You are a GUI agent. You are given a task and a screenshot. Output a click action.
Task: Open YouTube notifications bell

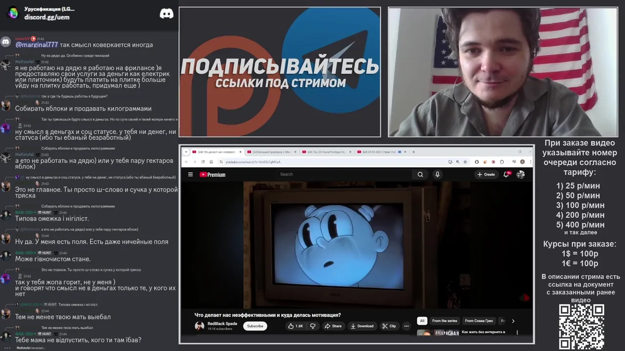coord(506,175)
